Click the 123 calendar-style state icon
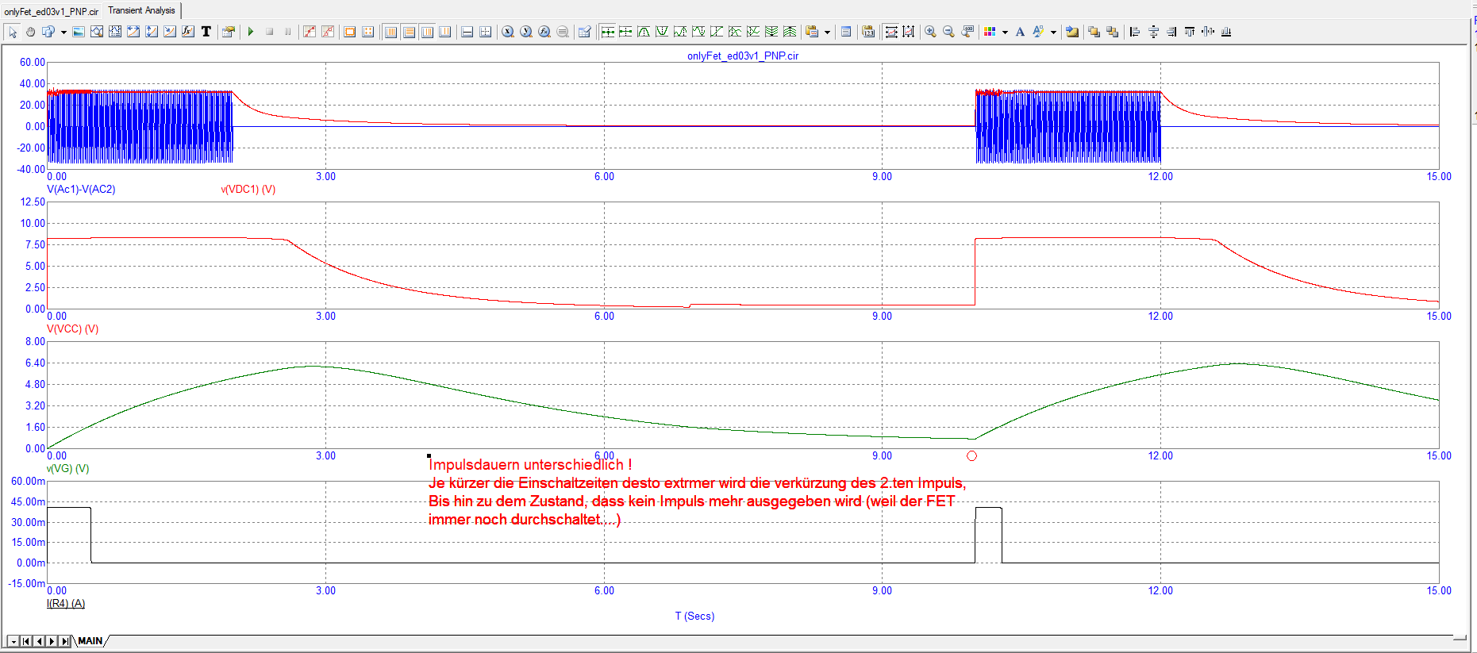 point(868,32)
